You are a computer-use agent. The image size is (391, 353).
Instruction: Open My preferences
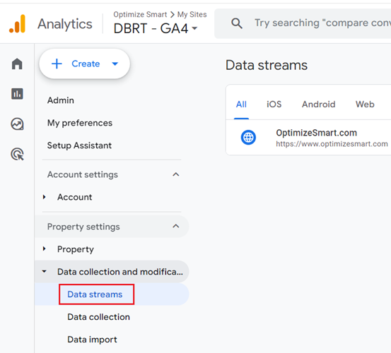pos(80,123)
